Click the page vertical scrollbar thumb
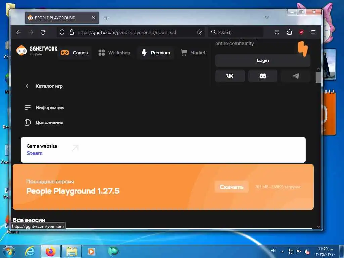 click(x=318, y=77)
